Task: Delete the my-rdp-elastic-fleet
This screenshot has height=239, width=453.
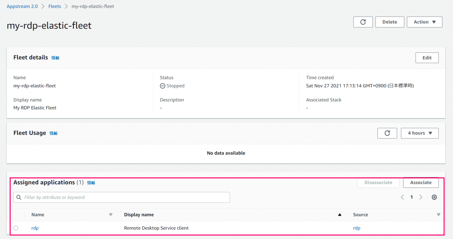Action: 390,22
